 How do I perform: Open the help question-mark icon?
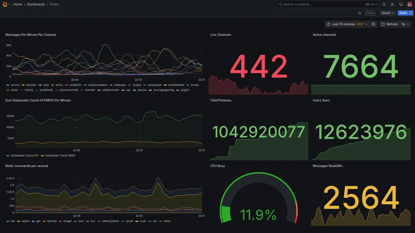[384, 4]
